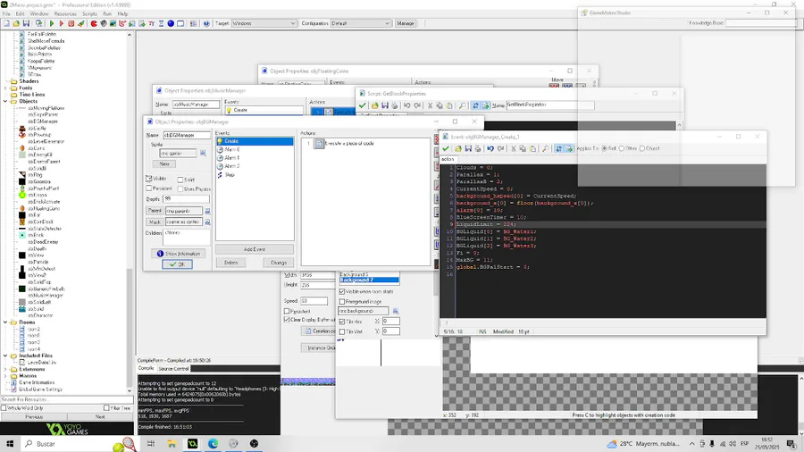Create an object with blue ball icon
This screenshot has height=452, width=804.
coord(171,23)
